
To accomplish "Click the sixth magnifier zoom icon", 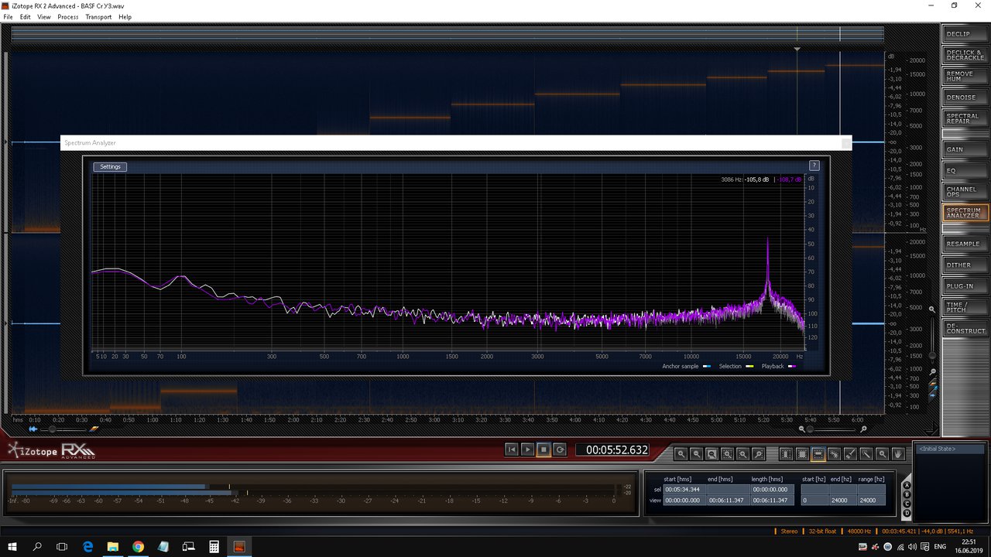I will (x=759, y=454).
